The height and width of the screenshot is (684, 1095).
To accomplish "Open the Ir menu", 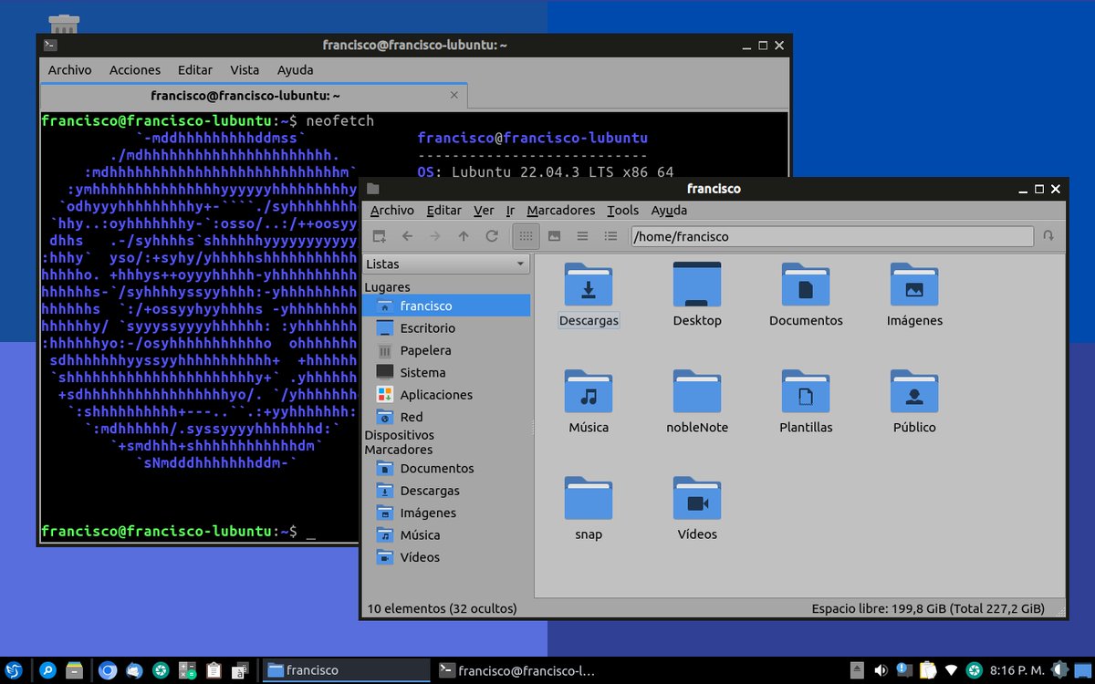I will 510,211.
